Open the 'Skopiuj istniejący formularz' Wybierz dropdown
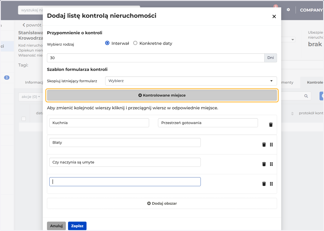This screenshot has height=231, width=324. coord(191,81)
